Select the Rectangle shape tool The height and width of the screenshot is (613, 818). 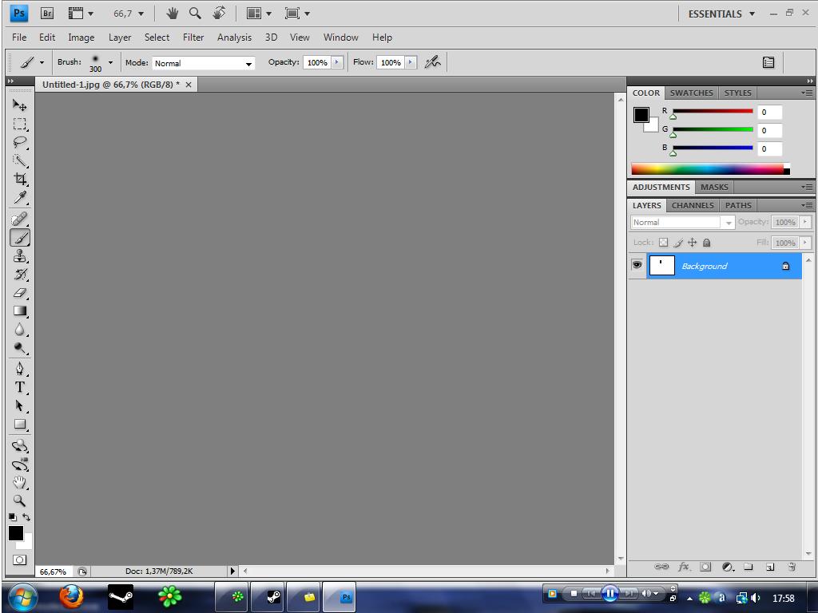[x=20, y=424]
